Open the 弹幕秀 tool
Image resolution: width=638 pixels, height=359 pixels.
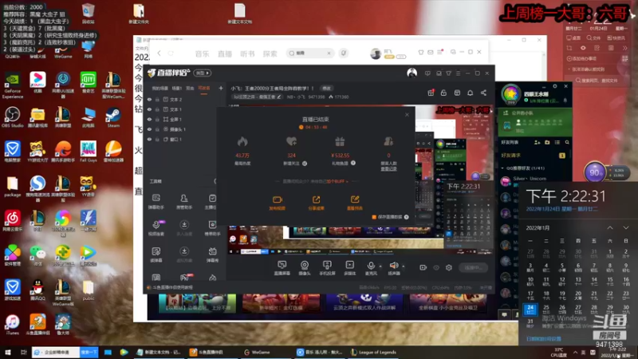[x=212, y=254]
